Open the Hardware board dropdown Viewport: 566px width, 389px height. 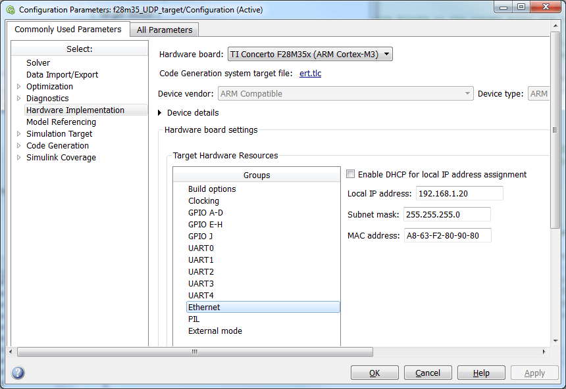(x=310, y=54)
